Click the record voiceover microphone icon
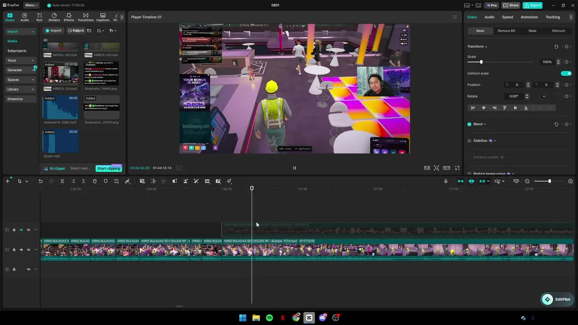The height and width of the screenshot is (325, 578). [x=446, y=181]
